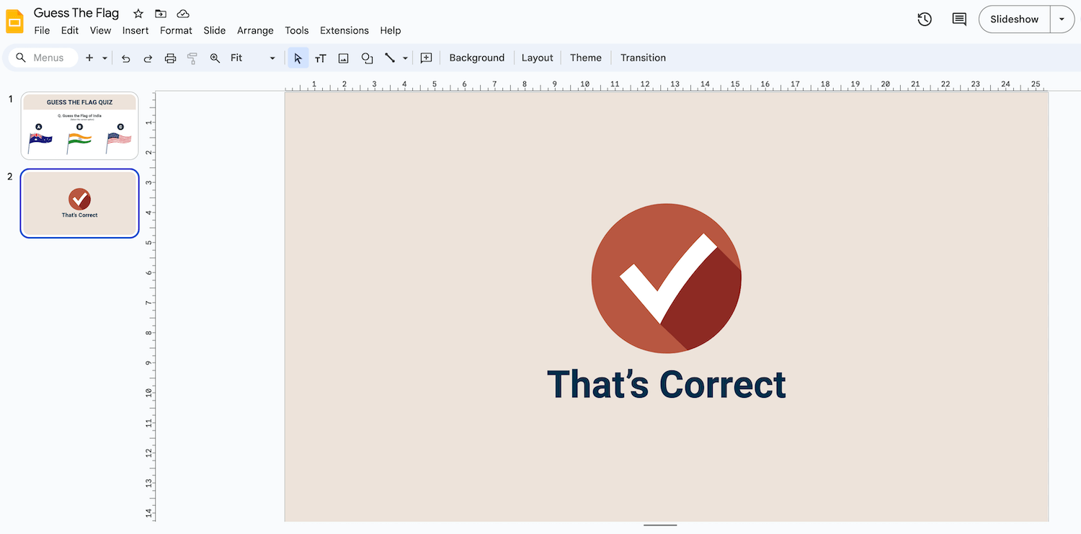Open the move-to-folder icon
Image resolution: width=1081 pixels, height=534 pixels.
[x=161, y=14]
